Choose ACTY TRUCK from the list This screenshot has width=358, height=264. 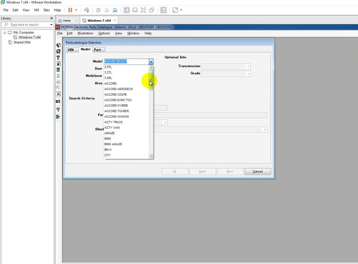[126, 122]
